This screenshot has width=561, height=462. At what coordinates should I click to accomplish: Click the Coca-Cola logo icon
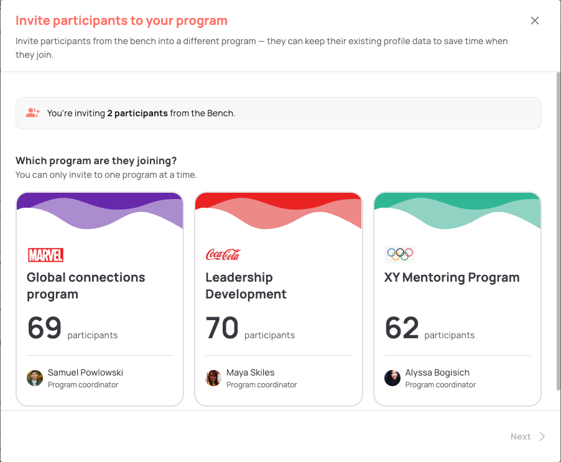(223, 254)
